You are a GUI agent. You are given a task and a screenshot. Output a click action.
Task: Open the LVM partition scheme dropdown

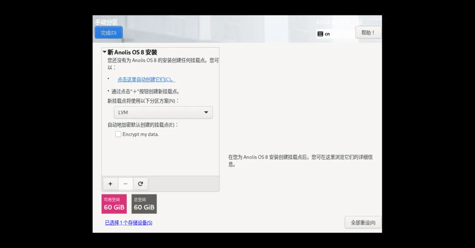(163, 112)
